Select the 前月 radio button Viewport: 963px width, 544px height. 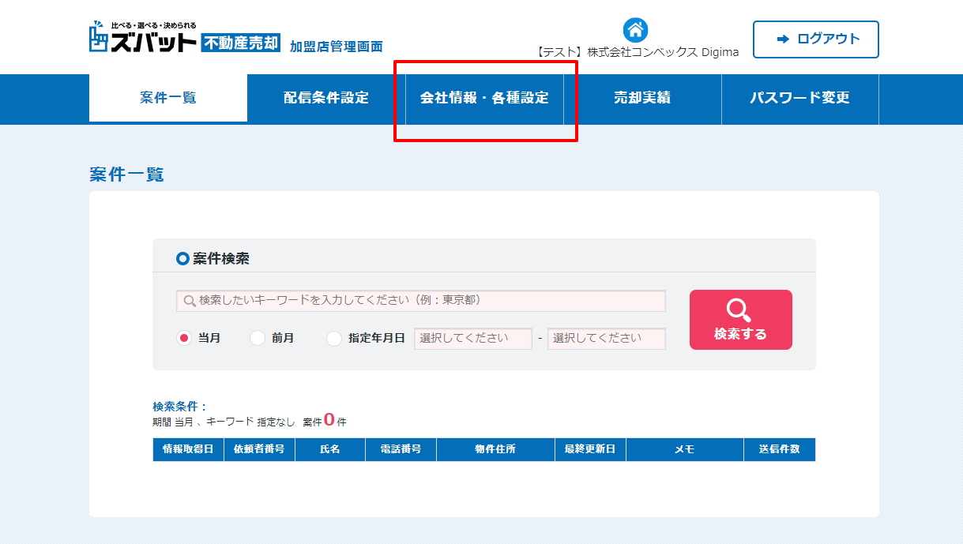(x=258, y=338)
